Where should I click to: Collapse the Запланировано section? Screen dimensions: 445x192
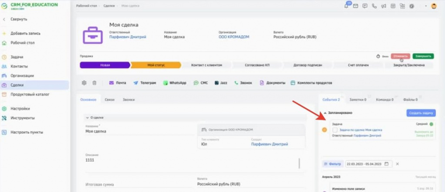point(325,113)
